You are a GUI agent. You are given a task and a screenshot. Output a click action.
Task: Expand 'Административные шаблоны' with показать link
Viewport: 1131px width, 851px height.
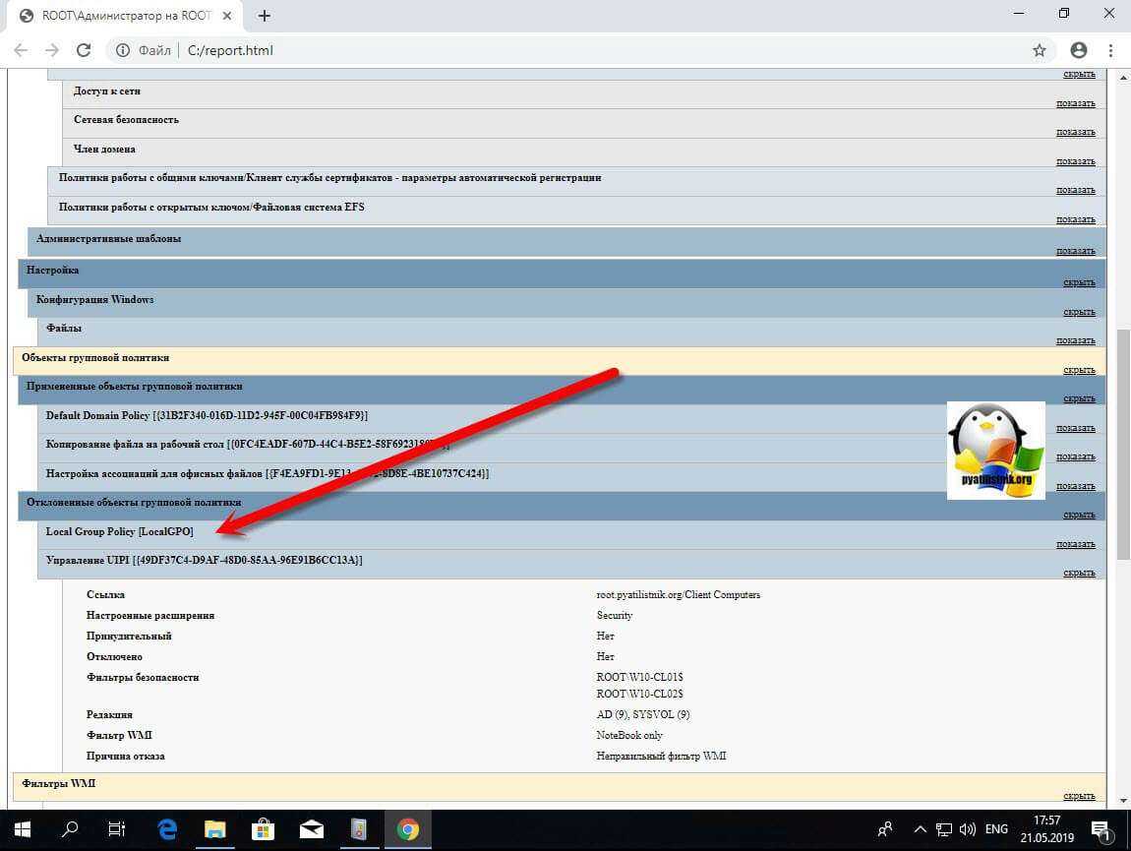coord(1075,251)
